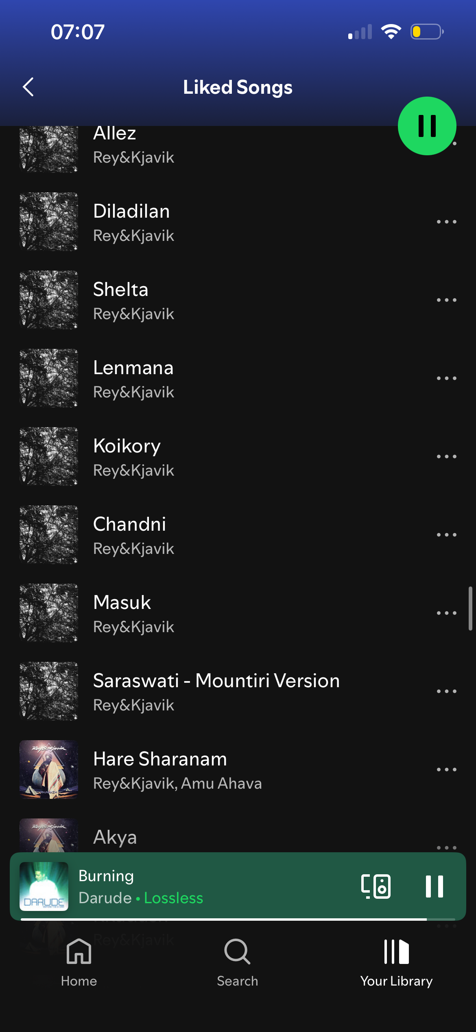Expand options for Saraswati - Mountiri Version
The image size is (476, 1032).
[x=447, y=691]
